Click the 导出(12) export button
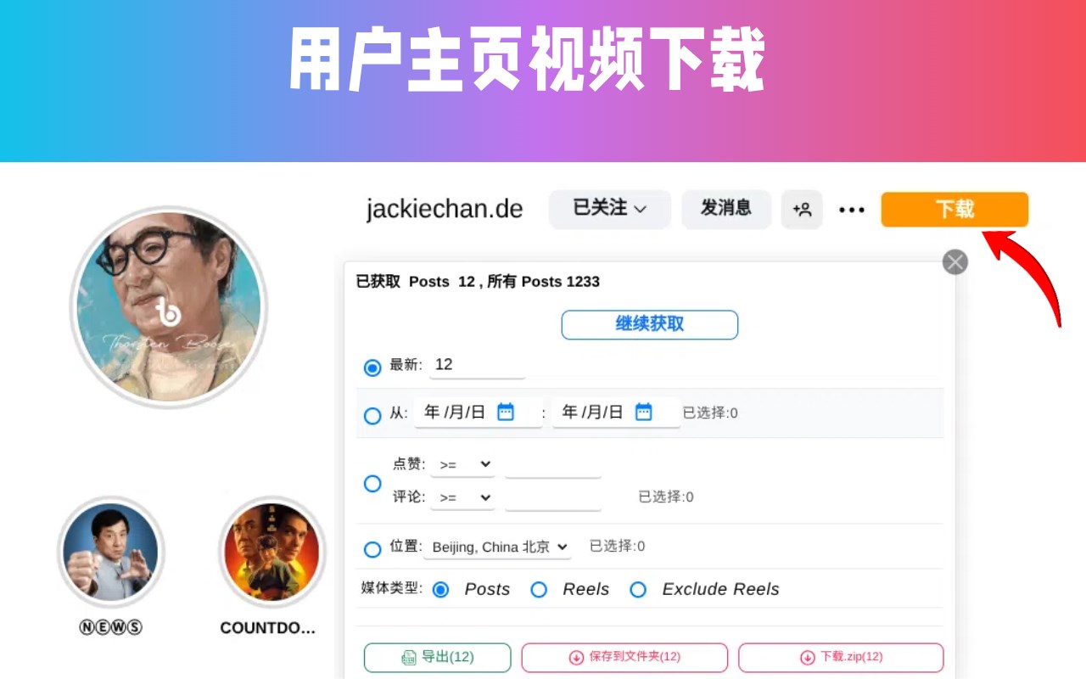Viewport: 1086px width, 679px height. pos(438,657)
